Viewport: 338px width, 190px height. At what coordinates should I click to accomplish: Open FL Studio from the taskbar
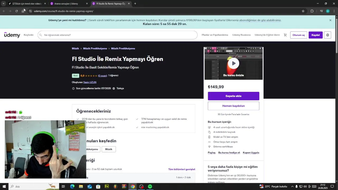point(115,187)
